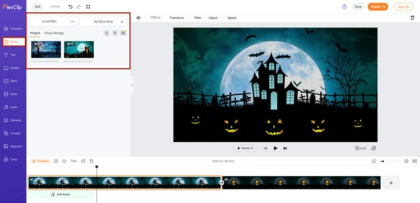This screenshot has height=203, width=420.
Task: Open the 100% volume dropdown
Action: tap(155, 18)
